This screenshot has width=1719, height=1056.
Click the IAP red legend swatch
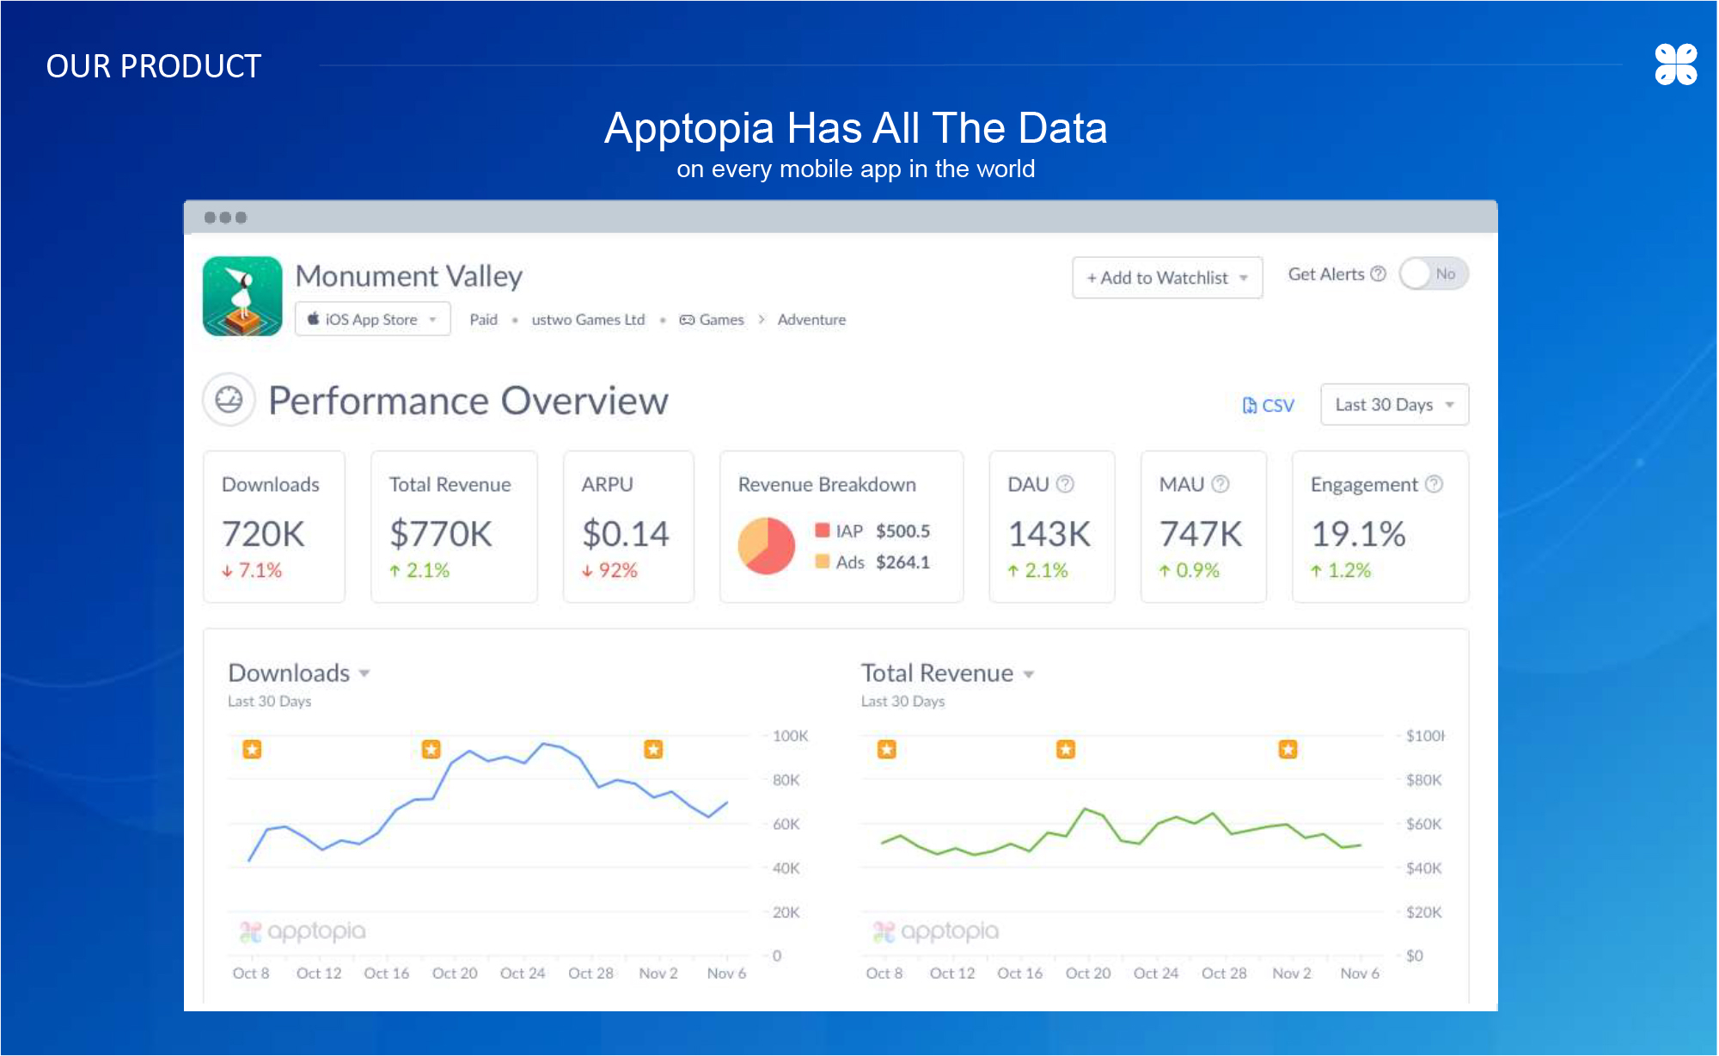(x=823, y=530)
